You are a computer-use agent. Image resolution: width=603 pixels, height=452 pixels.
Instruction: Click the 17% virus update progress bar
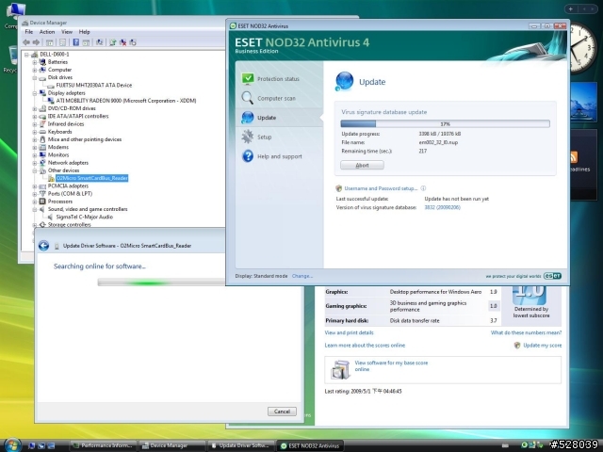(x=445, y=123)
